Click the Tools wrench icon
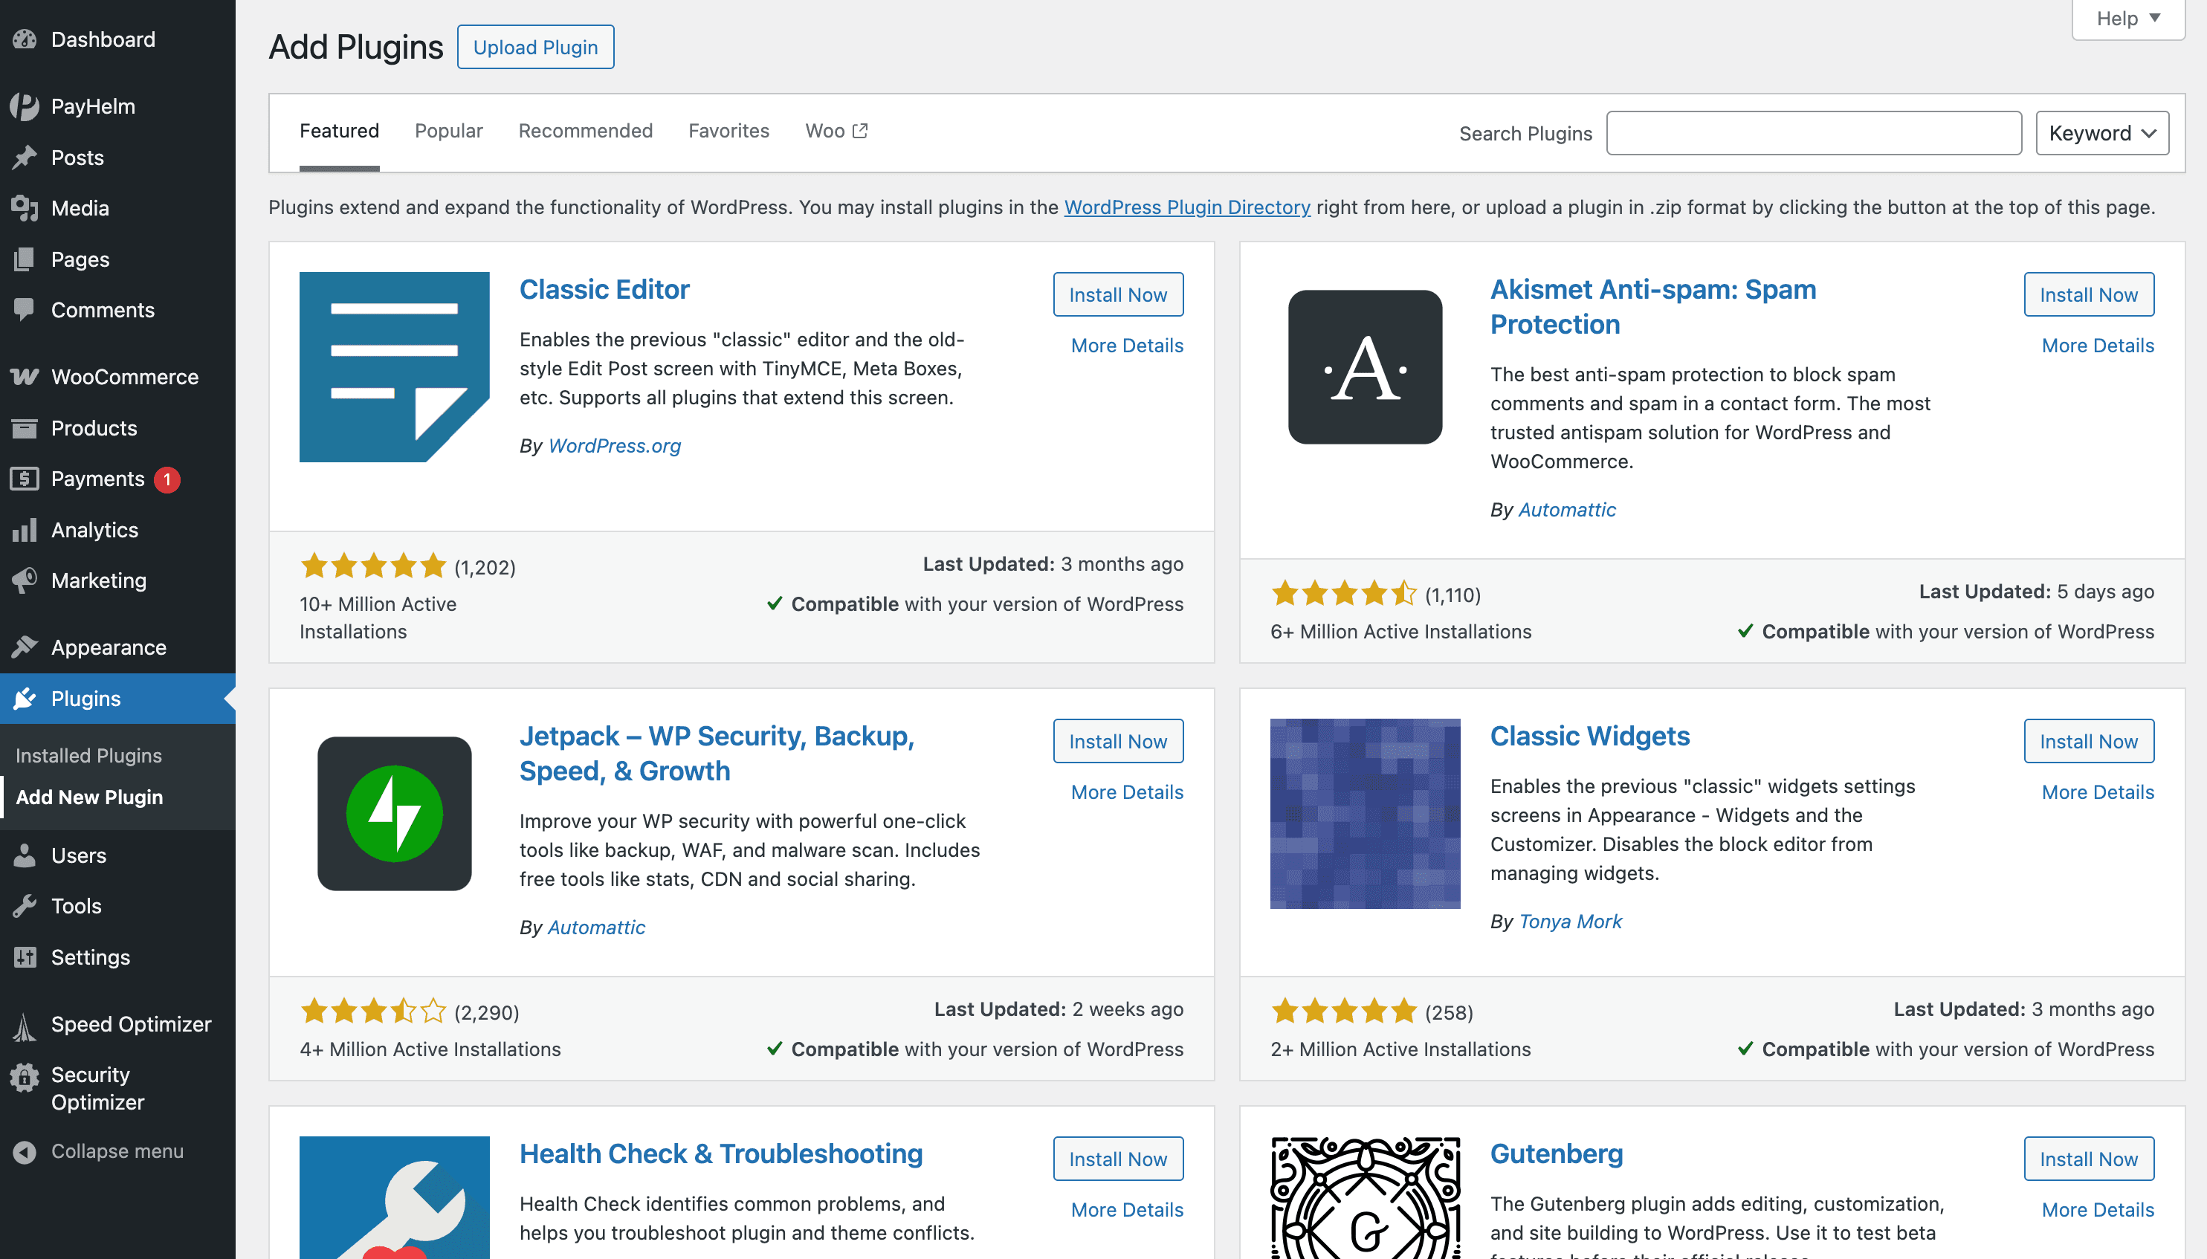The image size is (2207, 1259). [25, 905]
